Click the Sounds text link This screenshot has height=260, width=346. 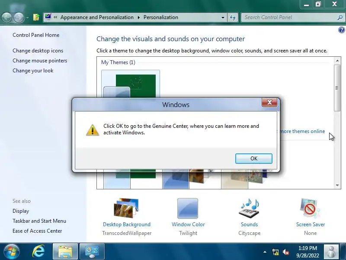tap(250, 224)
